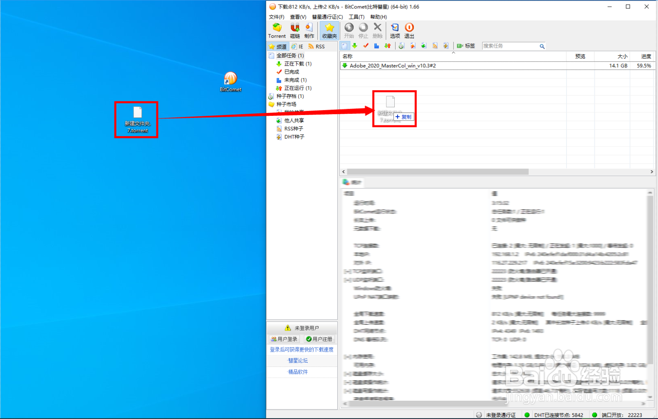Select 新建文件夹7.torrent file on desktop
This screenshot has height=419, width=658.
[137, 120]
